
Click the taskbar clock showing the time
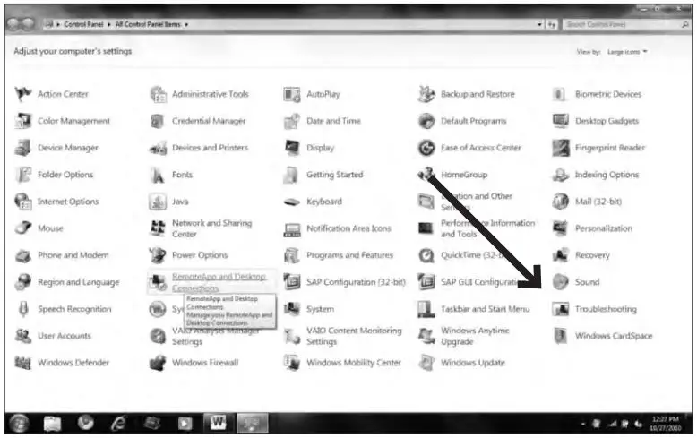coord(665,424)
